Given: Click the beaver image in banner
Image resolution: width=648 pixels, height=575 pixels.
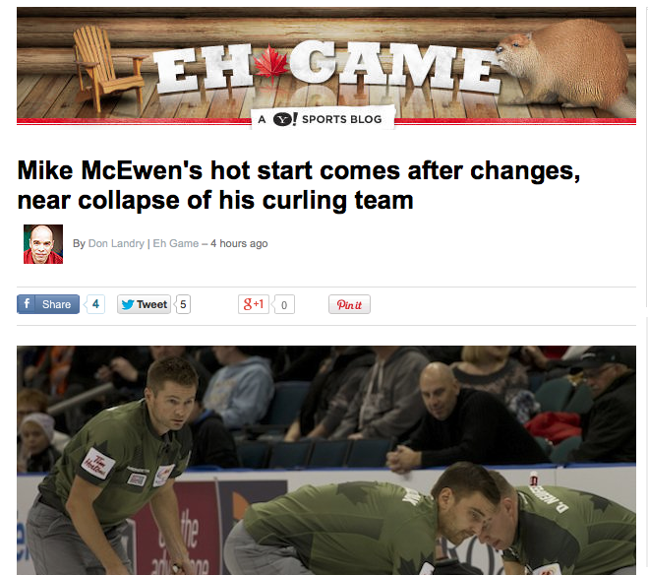Looking at the screenshot, I should (x=566, y=66).
